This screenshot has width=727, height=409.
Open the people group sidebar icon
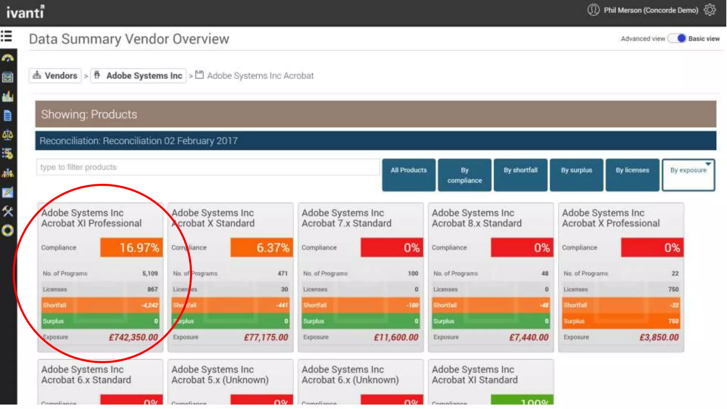coord(7,173)
